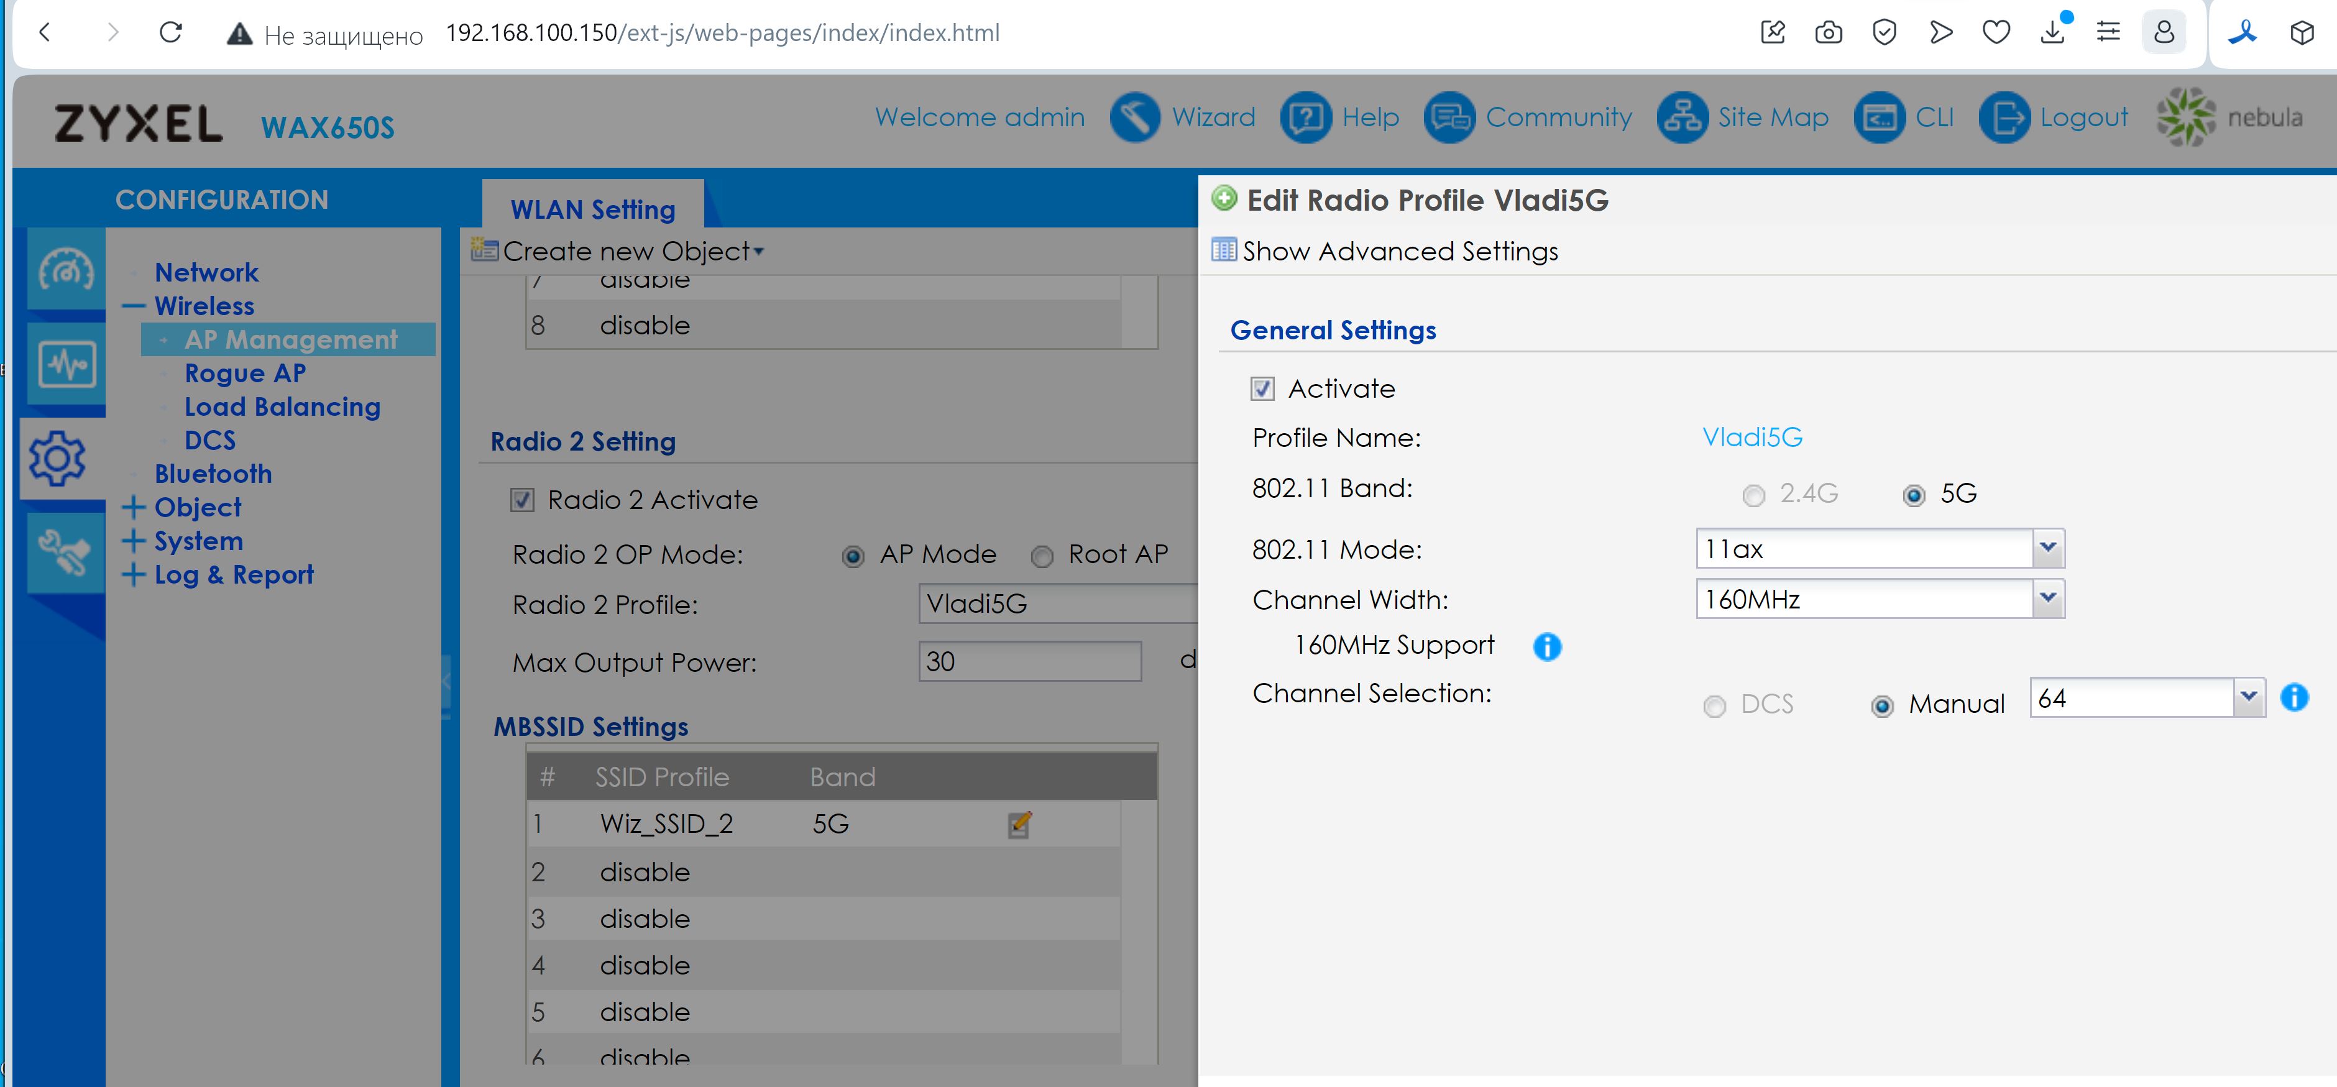Image resolution: width=2337 pixels, height=1087 pixels.
Task: Select the Root AP radio option
Action: [x=1042, y=556]
